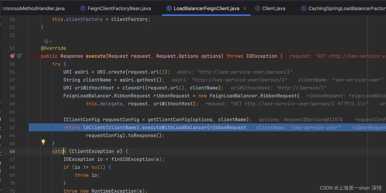Click the getClientConfig method call
The height and width of the screenshot is (193, 386).
169,120
